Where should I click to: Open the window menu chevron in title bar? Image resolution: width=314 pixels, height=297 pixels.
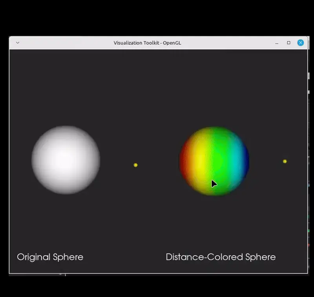click(x=18, y=43)
